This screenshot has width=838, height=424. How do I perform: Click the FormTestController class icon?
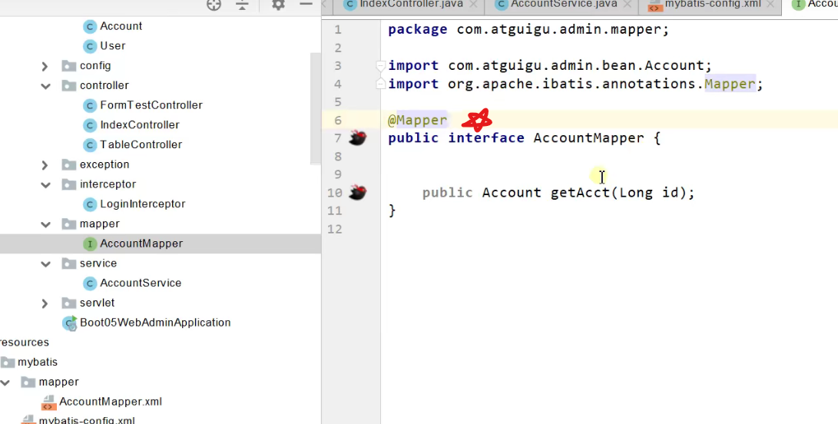(x=90, y=105)
